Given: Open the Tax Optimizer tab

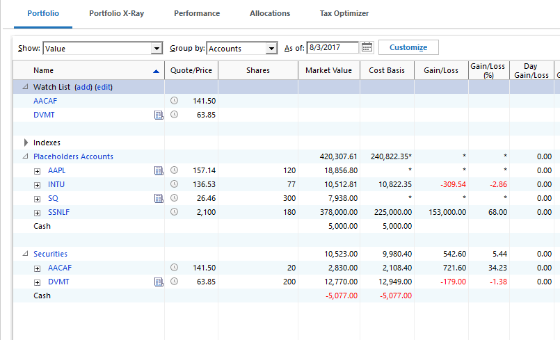Looking at the screenshot, I should (344, 13).
